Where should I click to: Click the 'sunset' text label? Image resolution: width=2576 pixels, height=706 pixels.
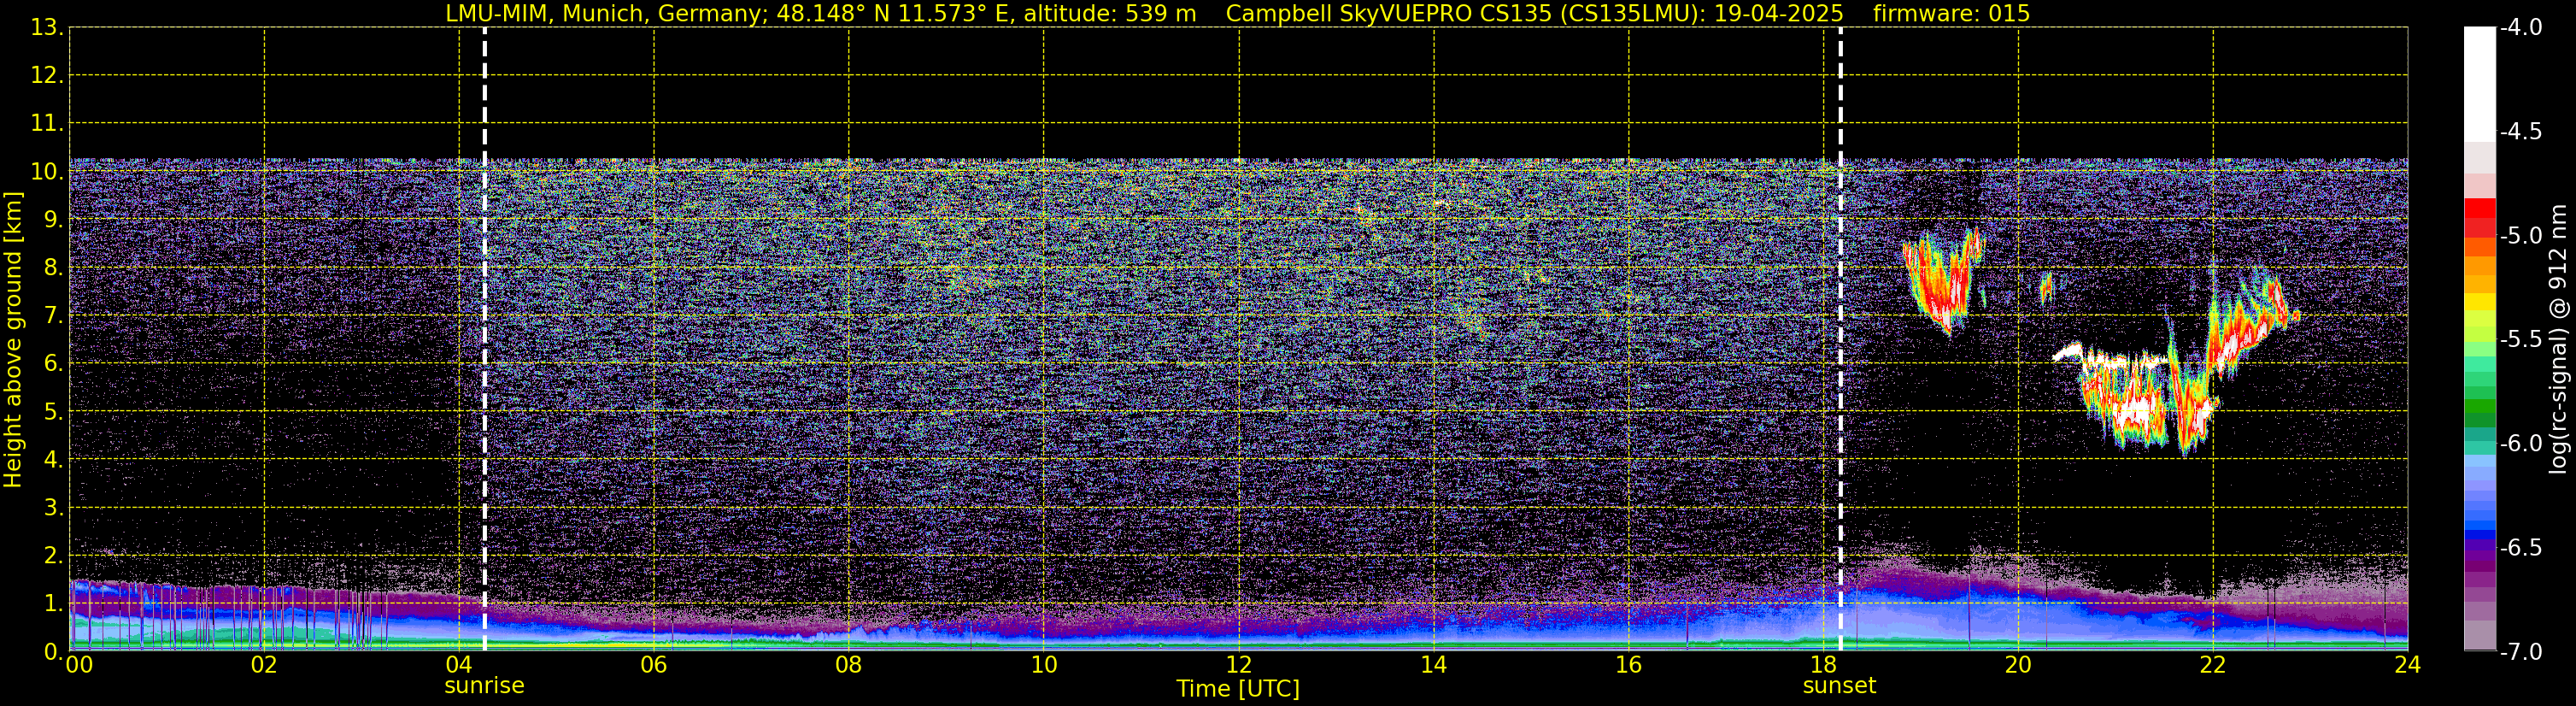pos(1839,686)
